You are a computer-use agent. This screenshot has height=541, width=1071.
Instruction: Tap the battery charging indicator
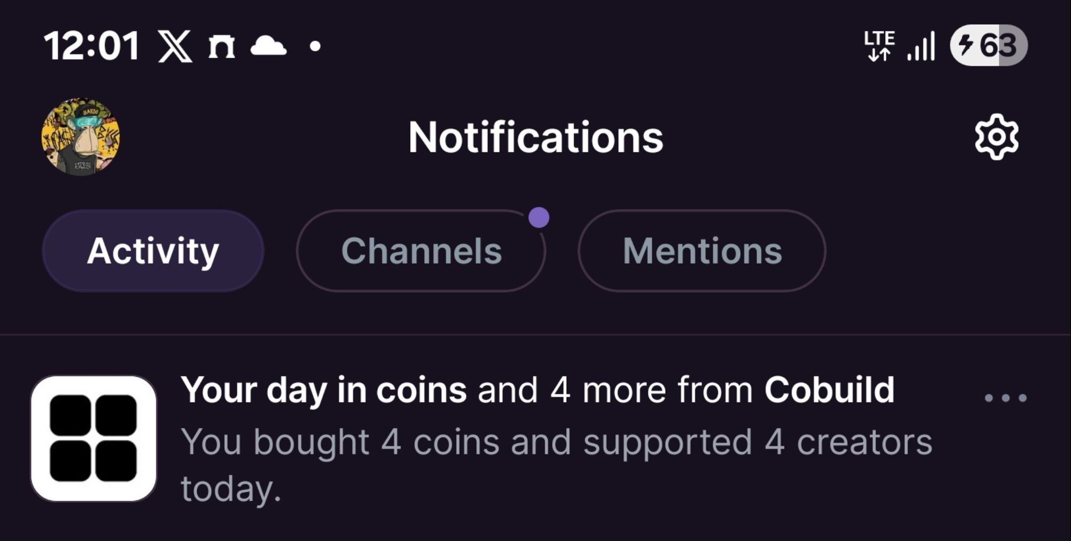click(989, 45)
